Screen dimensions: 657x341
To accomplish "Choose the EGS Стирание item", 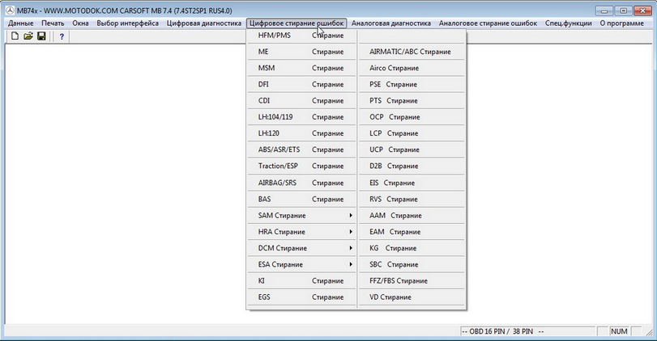I will pyautogui.click(x=301, y=297).
